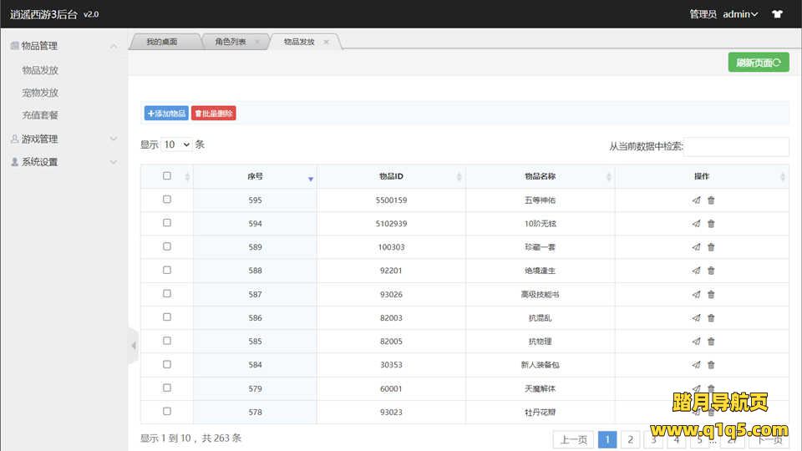Open 充值套餐 in the sidebar
This screenshot has width=802, height=451.
point(40,115)
